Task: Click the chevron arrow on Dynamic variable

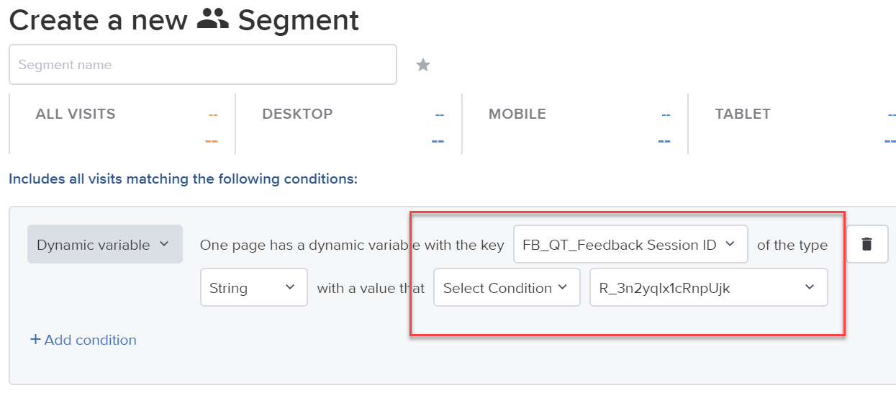Action: click(164, 244)
